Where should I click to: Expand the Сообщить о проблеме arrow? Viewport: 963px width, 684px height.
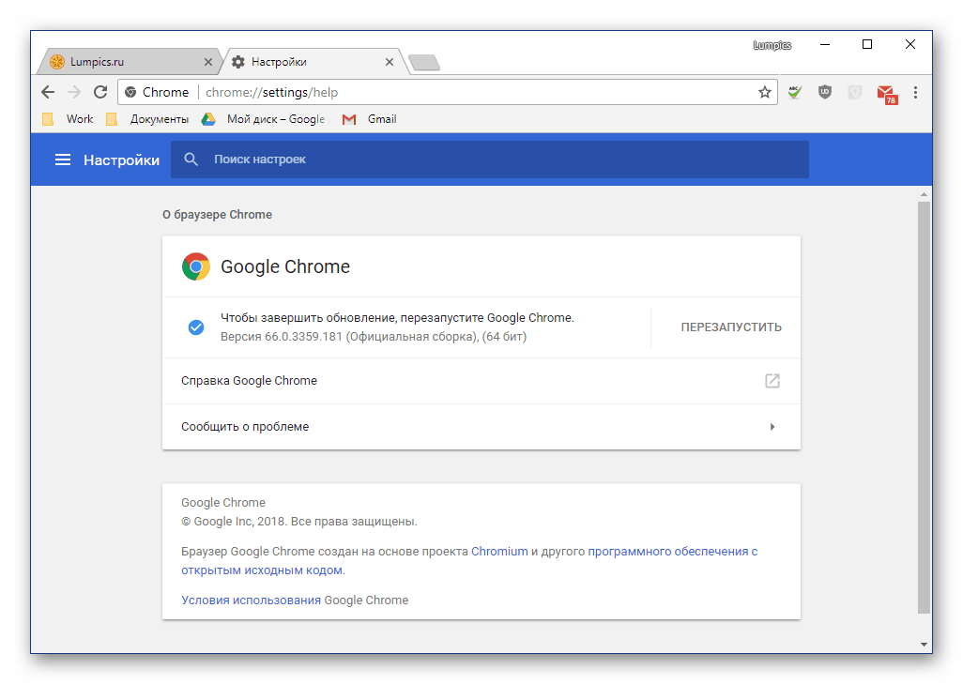point(772,427)
